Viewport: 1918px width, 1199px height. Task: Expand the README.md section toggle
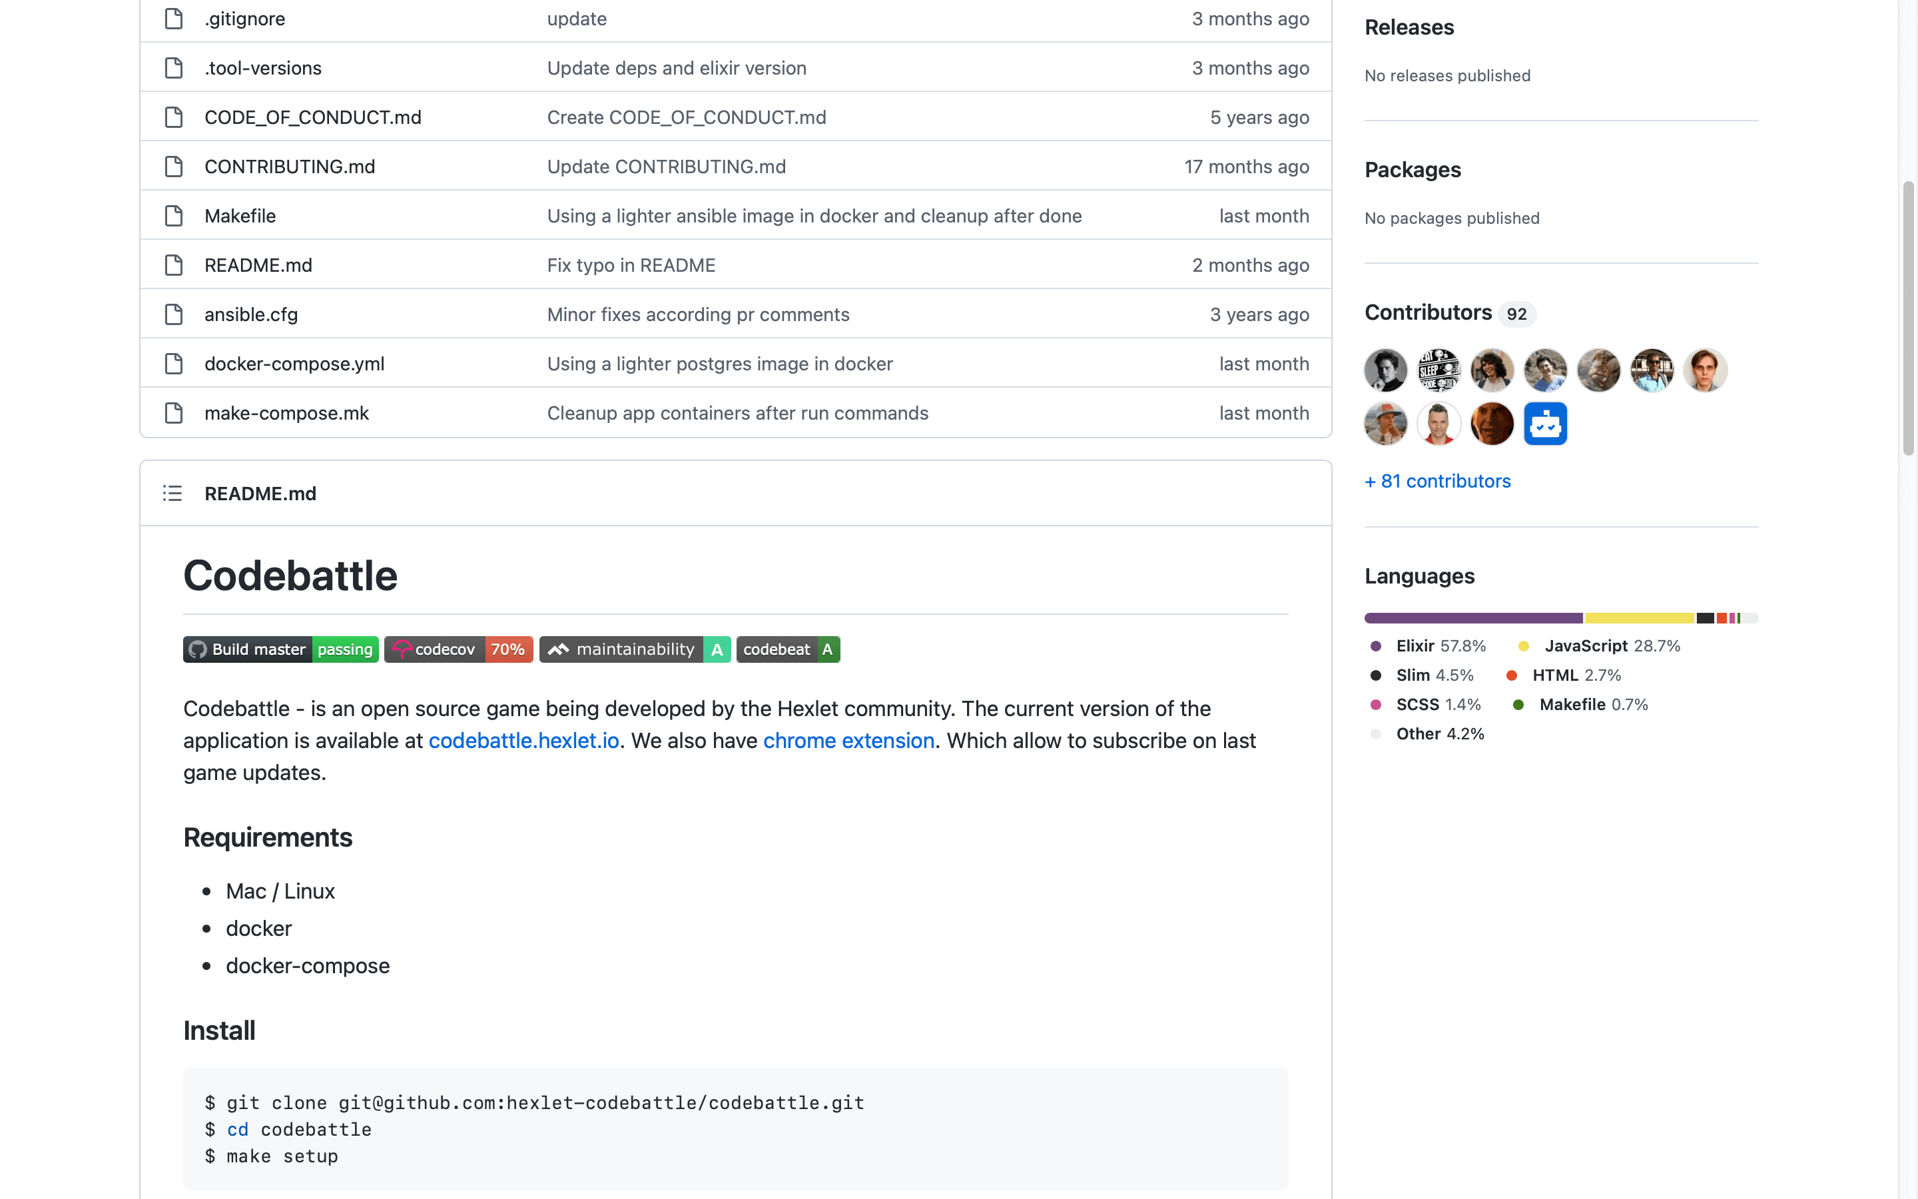[172, 493]
